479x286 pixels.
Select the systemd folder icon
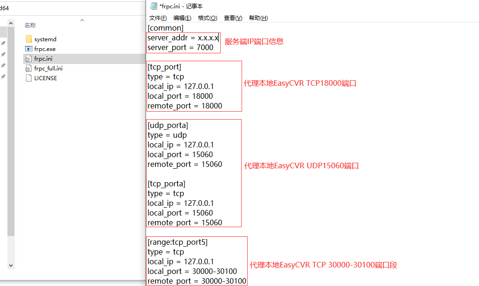click(28, 39)
